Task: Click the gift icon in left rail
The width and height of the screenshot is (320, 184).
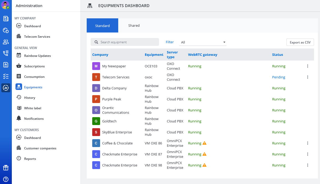Action: [x=6, y=168]
